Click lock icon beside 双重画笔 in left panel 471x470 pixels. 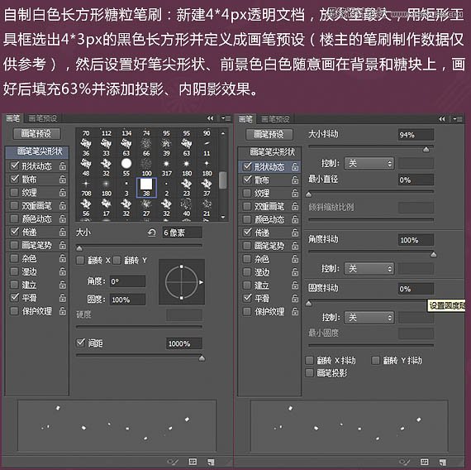[x=63, y=205]
